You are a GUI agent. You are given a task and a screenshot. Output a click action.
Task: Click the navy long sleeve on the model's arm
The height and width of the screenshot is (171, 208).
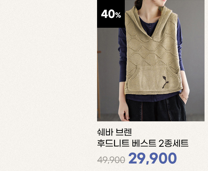(122, 56)
